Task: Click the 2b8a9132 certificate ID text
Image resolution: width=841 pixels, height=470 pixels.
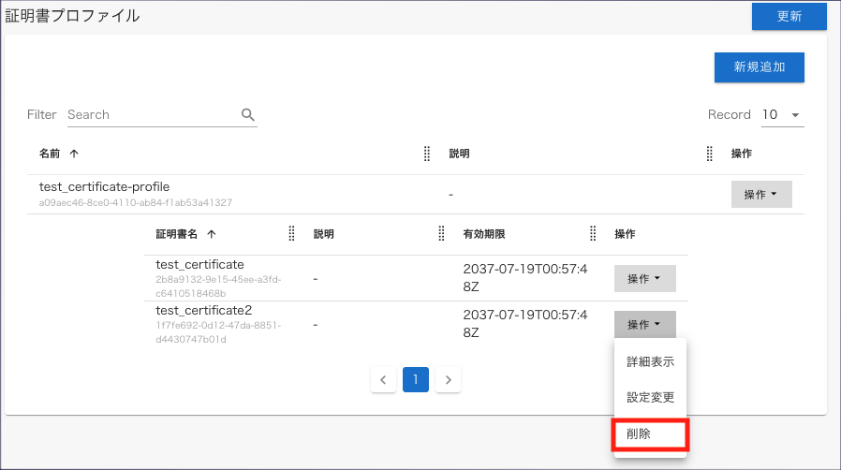Action: tap(218, 286)
